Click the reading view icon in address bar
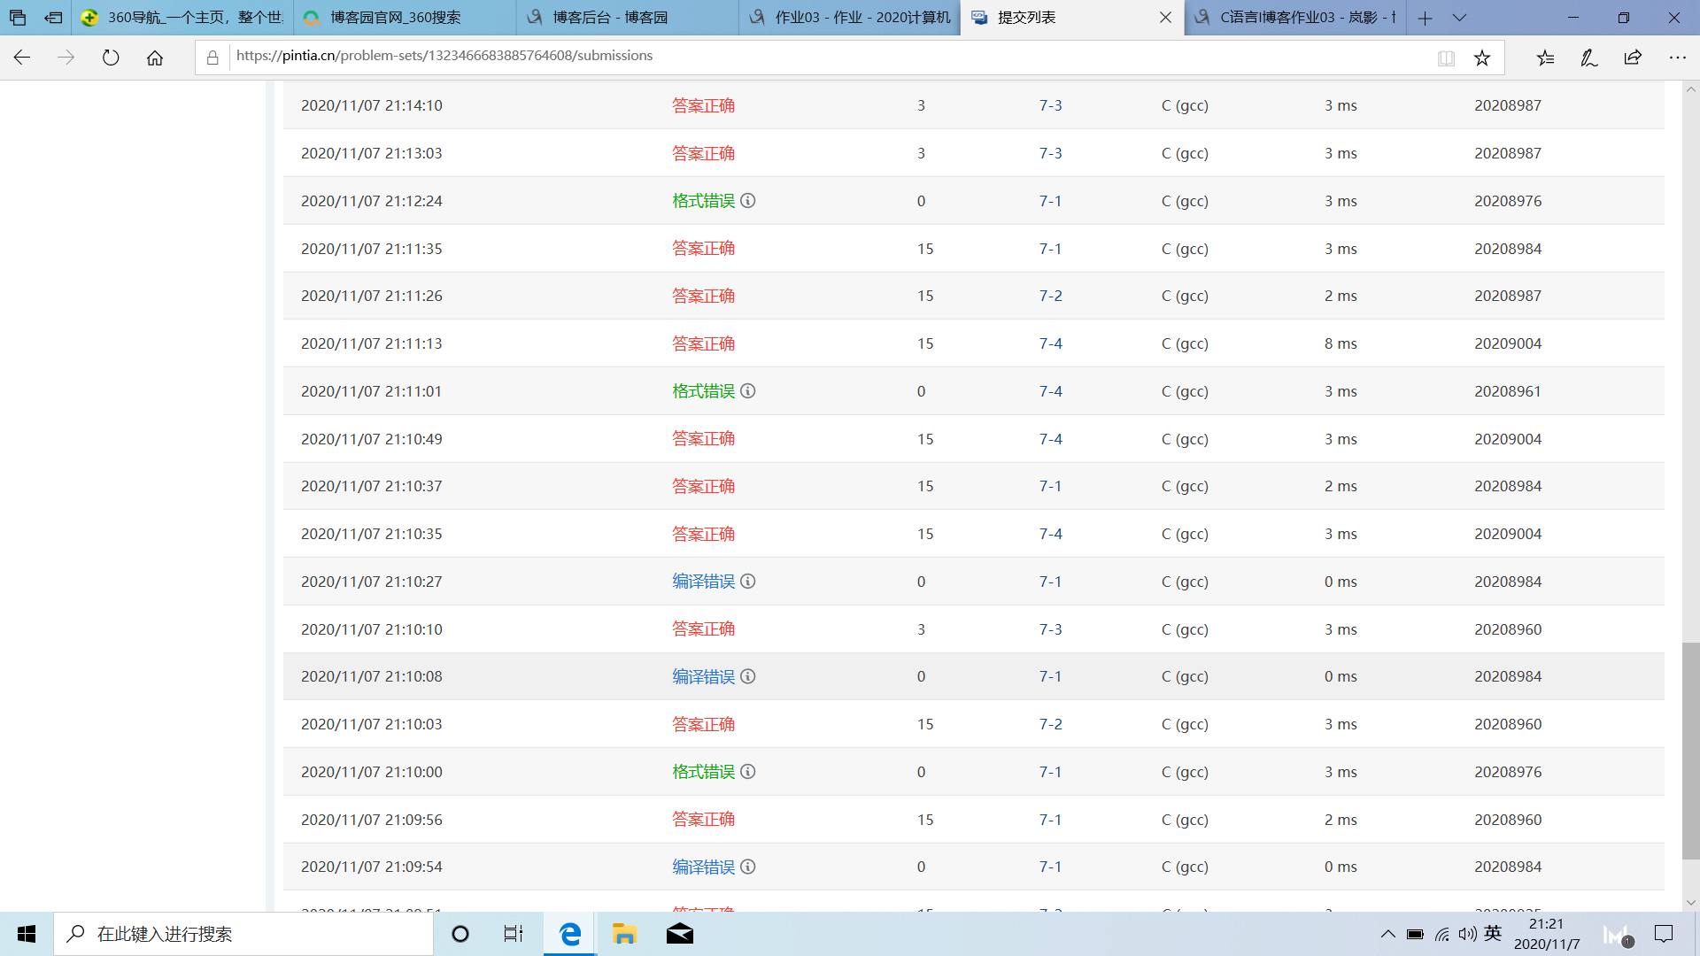1700x956 pixels. tap(1446, 58)
